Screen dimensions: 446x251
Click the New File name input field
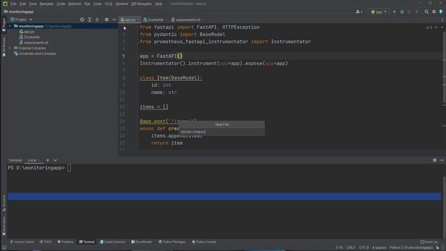[222, 132]
